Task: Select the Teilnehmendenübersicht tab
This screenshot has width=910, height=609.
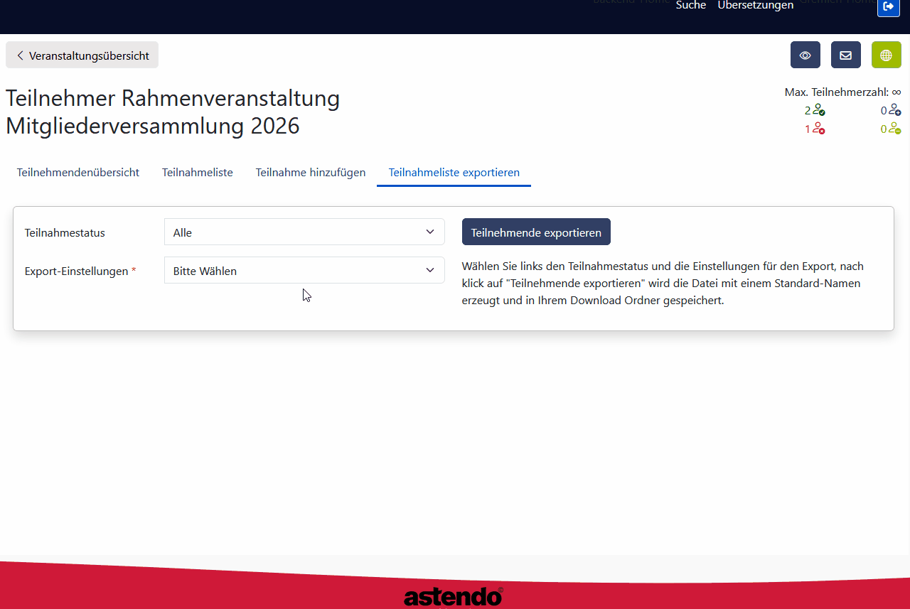Action: [x=77, y=172]
